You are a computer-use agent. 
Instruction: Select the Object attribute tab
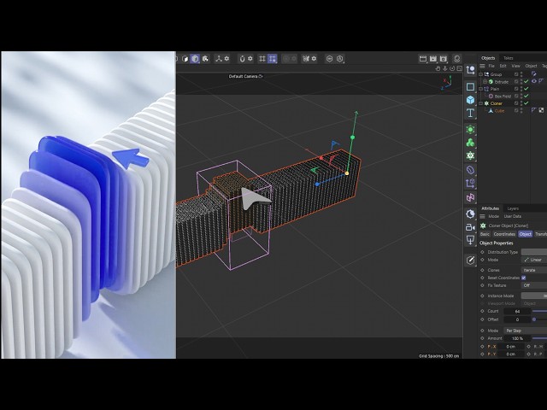525,234
